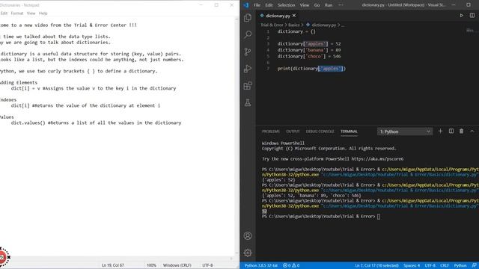The height and width of the screenshot is (269, 479).
Task: Click the Ln 7, Col 17 status item
Action: pyautogui.click(x=376, y=265)
